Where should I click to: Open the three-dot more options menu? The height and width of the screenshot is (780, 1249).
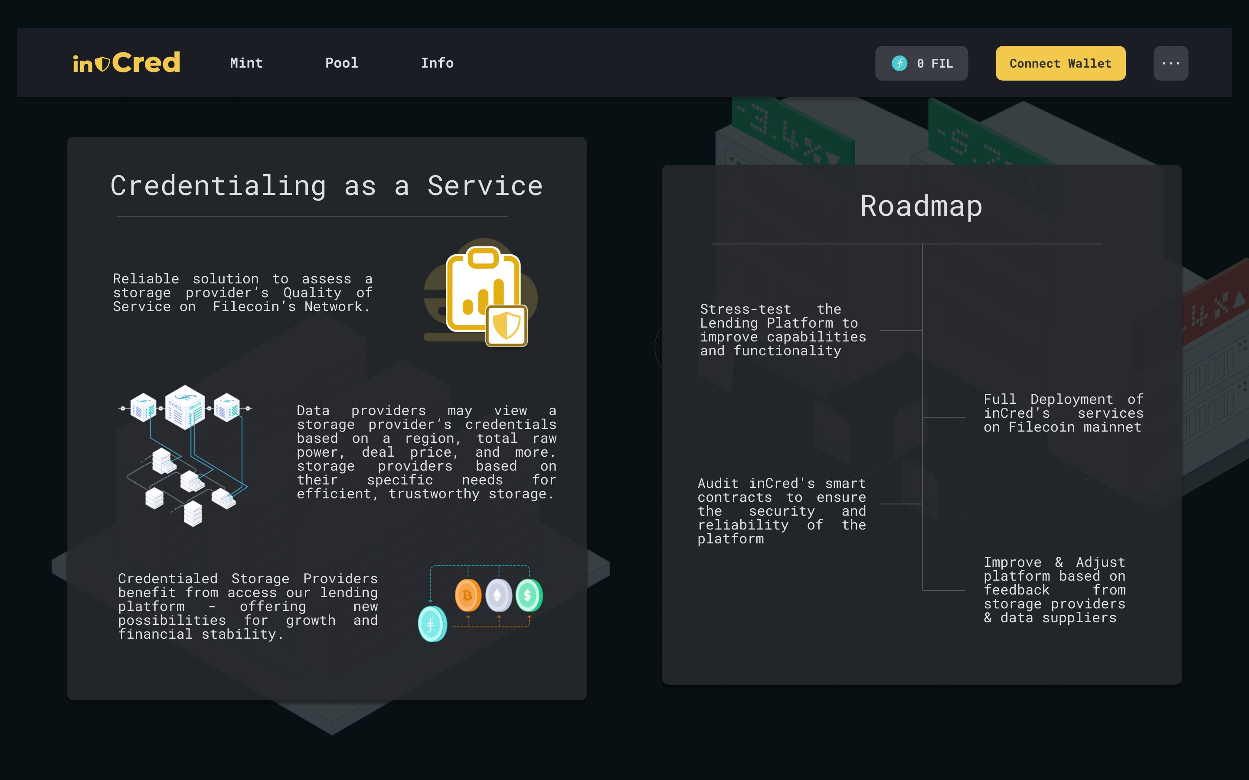point(1171,63)
